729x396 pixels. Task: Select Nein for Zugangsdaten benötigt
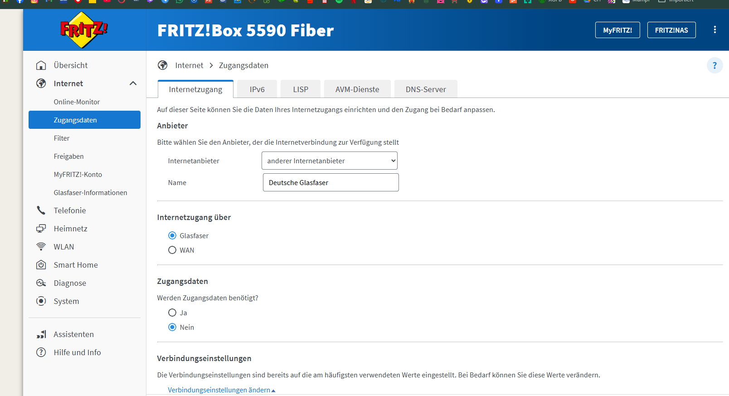click(x=172, y=327)
